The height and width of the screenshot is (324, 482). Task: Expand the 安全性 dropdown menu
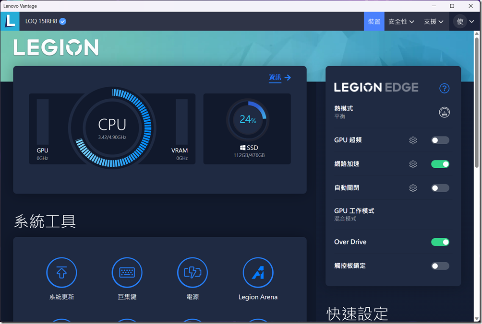click(x=401, y=22)
